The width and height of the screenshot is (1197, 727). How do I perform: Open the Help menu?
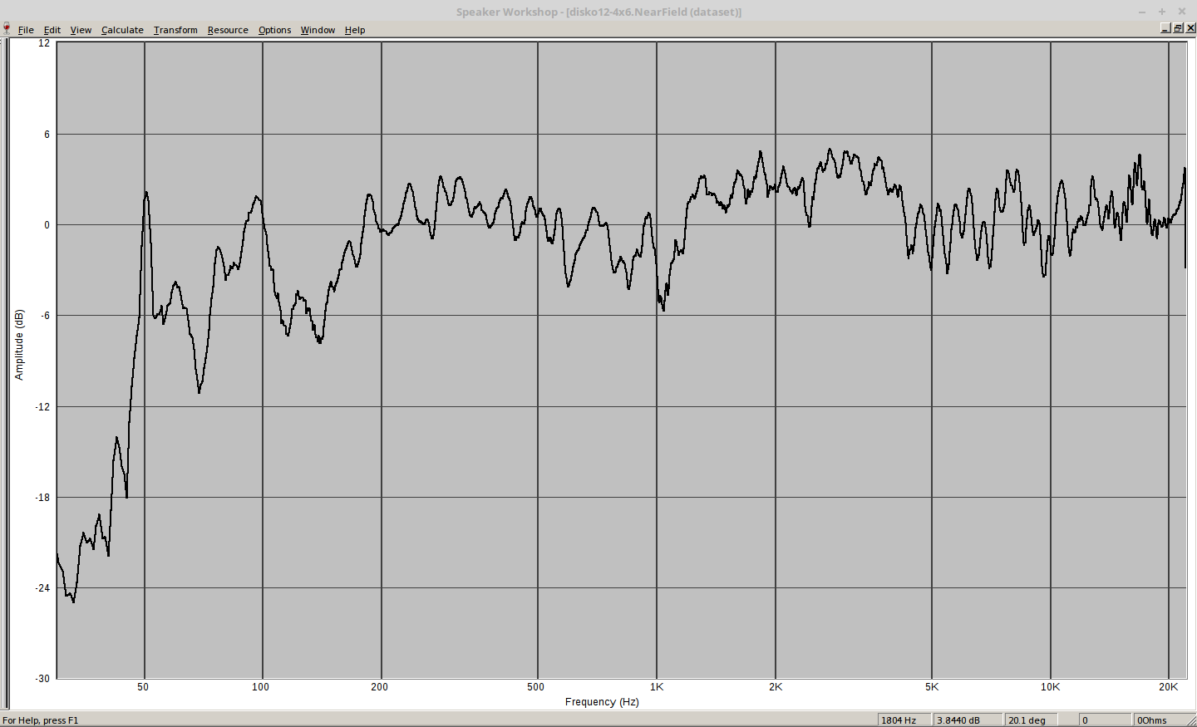(355, 30)
